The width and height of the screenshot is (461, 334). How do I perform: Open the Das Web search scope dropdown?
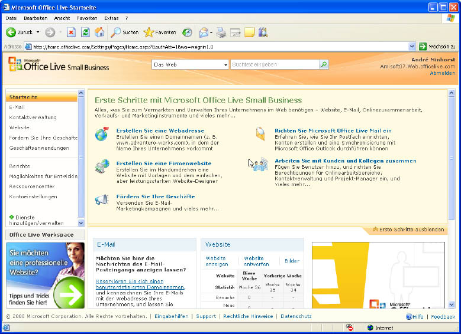pos(190,64)
